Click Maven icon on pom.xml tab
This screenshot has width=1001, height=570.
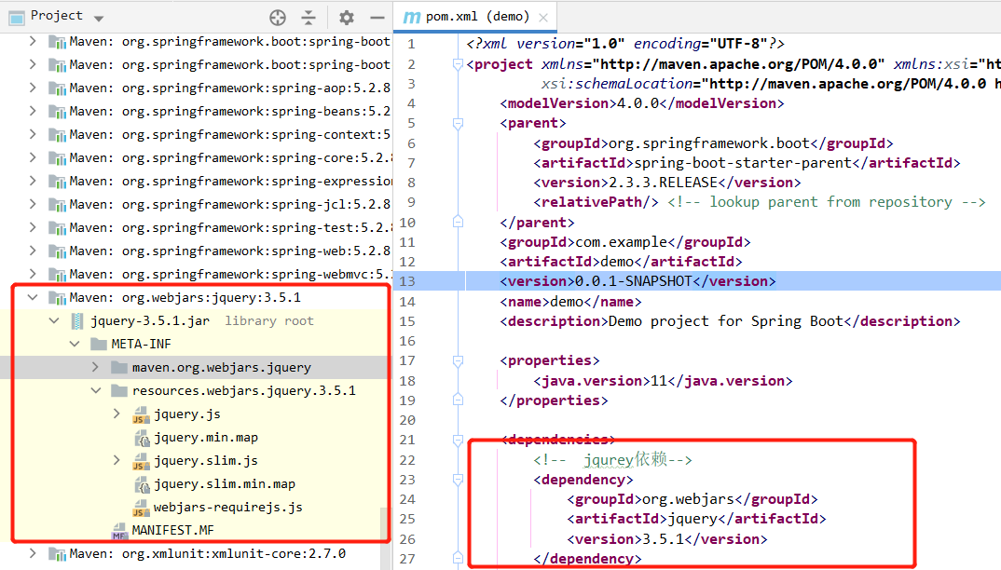pos(412,18)
